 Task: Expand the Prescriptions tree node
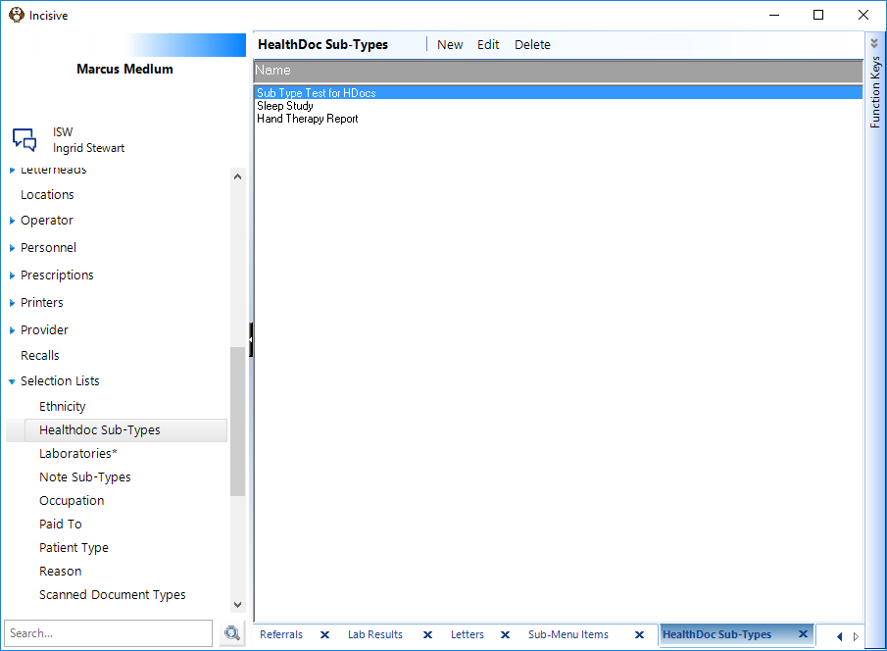pyautogui.click(x=12, y=275)
